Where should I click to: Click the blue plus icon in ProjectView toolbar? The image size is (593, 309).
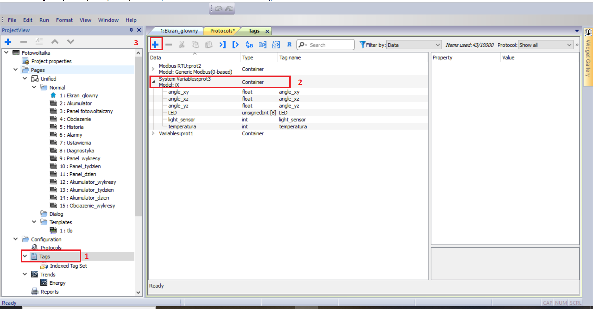[x=8, y=42]
